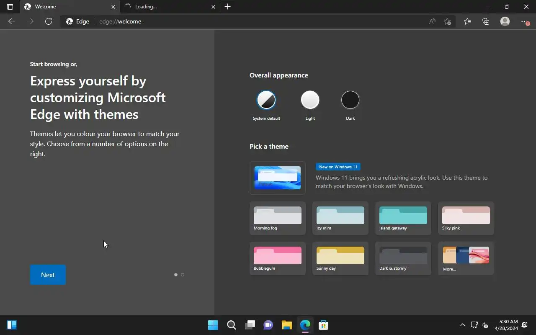Open the Chat app on taskbar
536x335 pixels.
[268, 325]
